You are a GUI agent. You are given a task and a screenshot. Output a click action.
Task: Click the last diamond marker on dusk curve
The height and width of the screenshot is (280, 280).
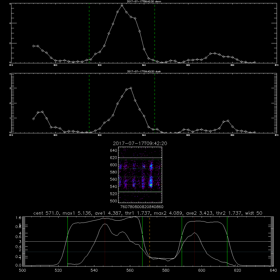click(255, 132)
